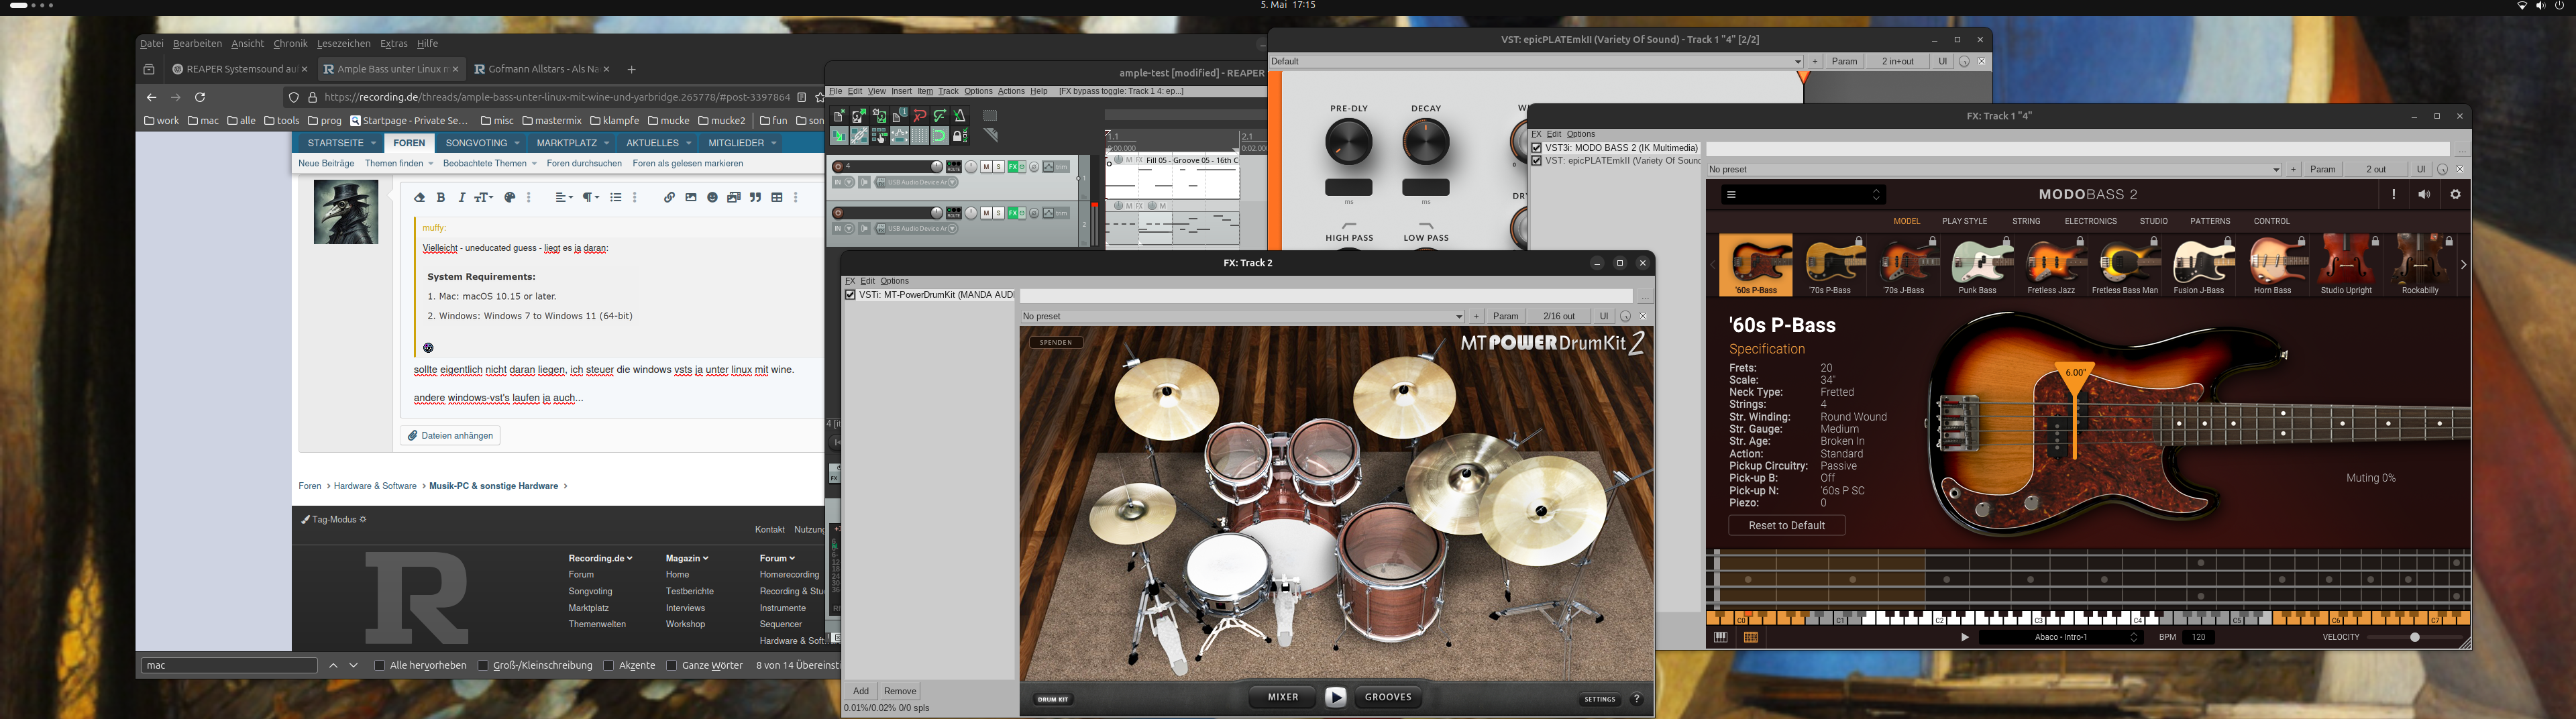Click MIXER button in MT Power DrumKit
The image size is (2576, 719).
(x=1283, y=697)
